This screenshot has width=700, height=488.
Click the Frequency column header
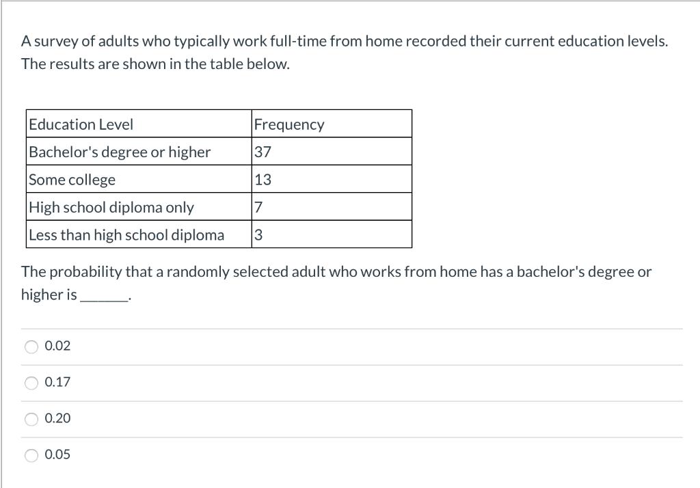click(289, 124)
